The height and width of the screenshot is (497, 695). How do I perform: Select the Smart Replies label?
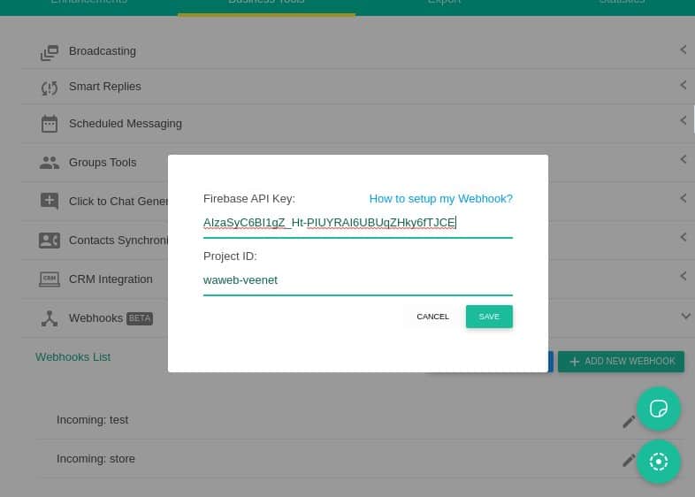tap(105, 87)
